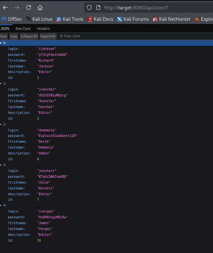Select the login value "dademola"
The image size is (213, 253).
point(47,130)
